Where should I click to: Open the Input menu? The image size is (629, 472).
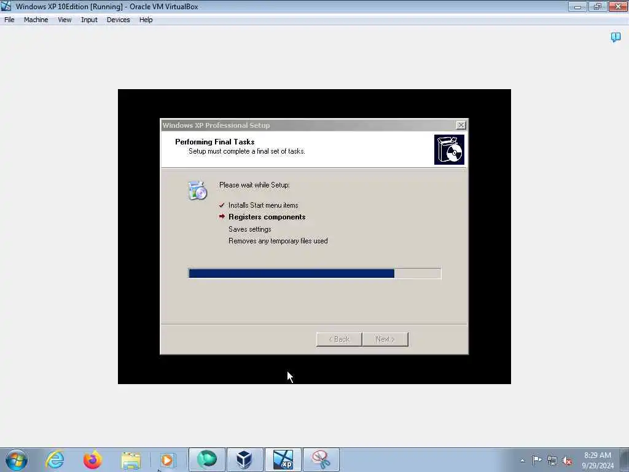89,20
